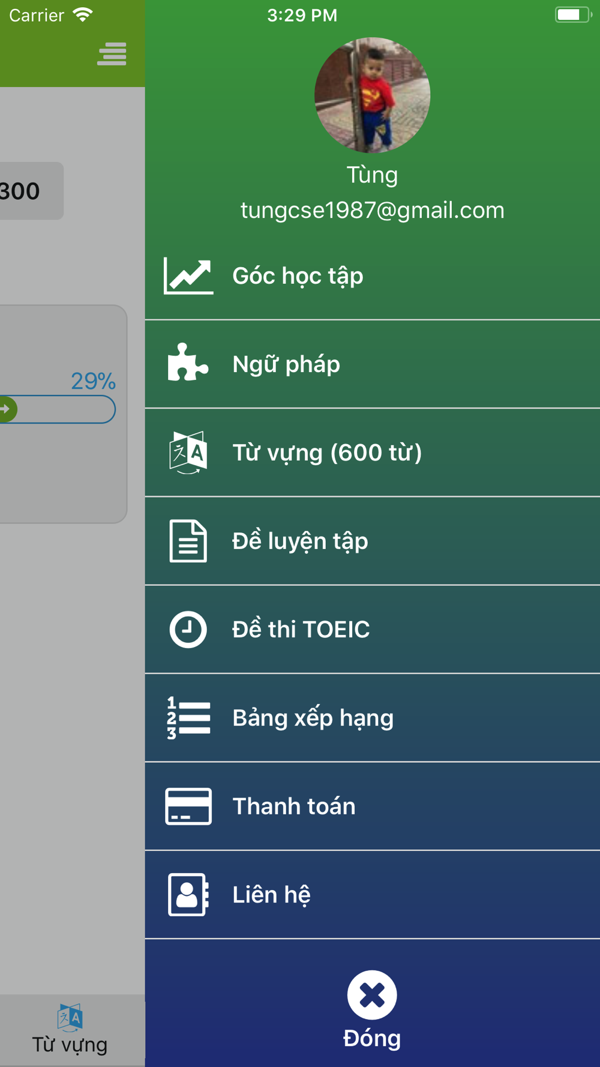
Task: Click the translate icon for Từ vựng (600 từ)
Action: [188, 452]
